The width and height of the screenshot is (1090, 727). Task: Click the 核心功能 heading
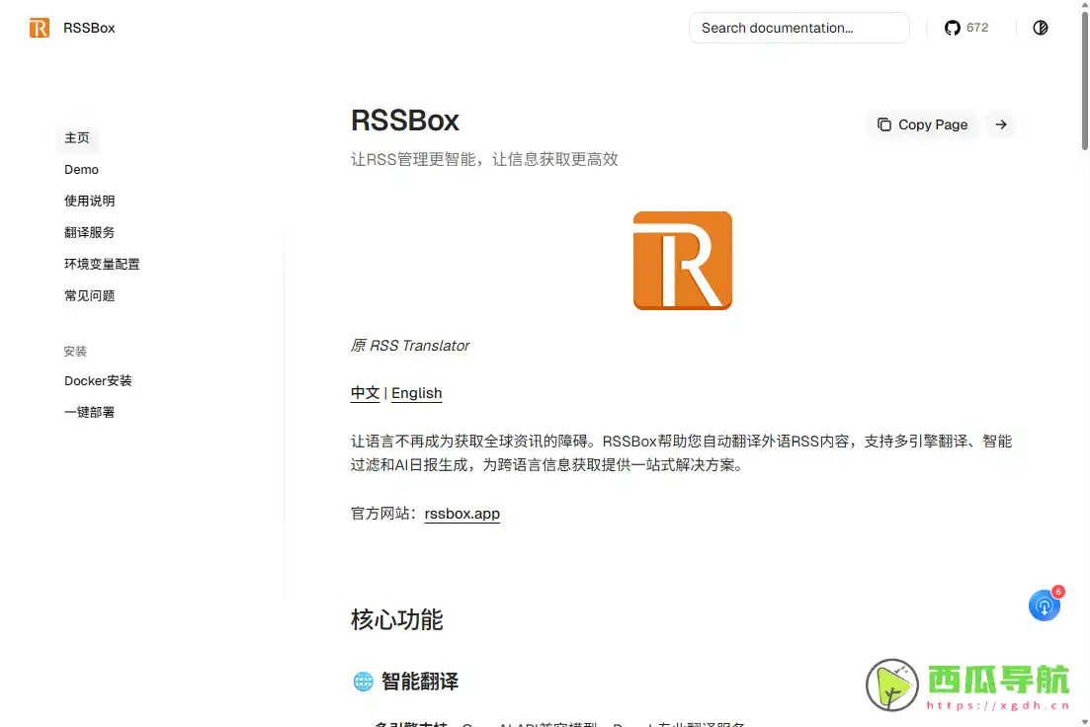397,620
